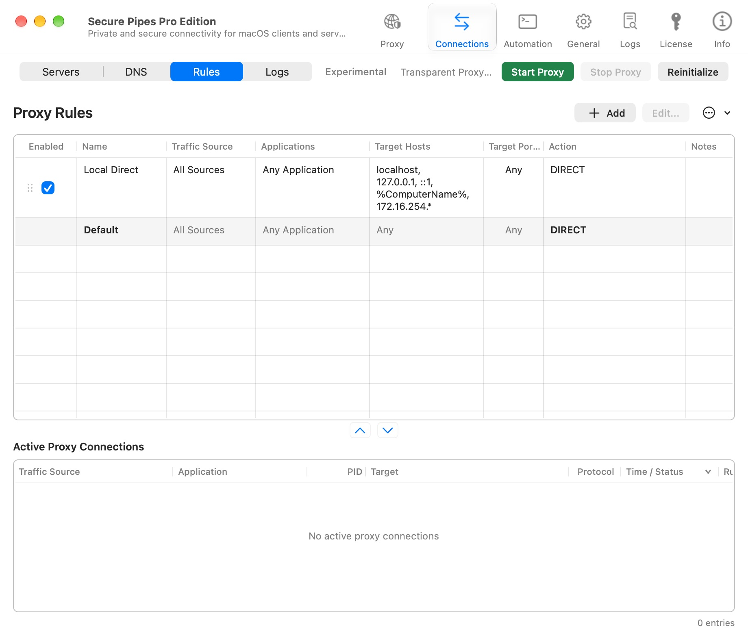Select the Default rule row
The image size is (748, 635).
tap(374, 231)
